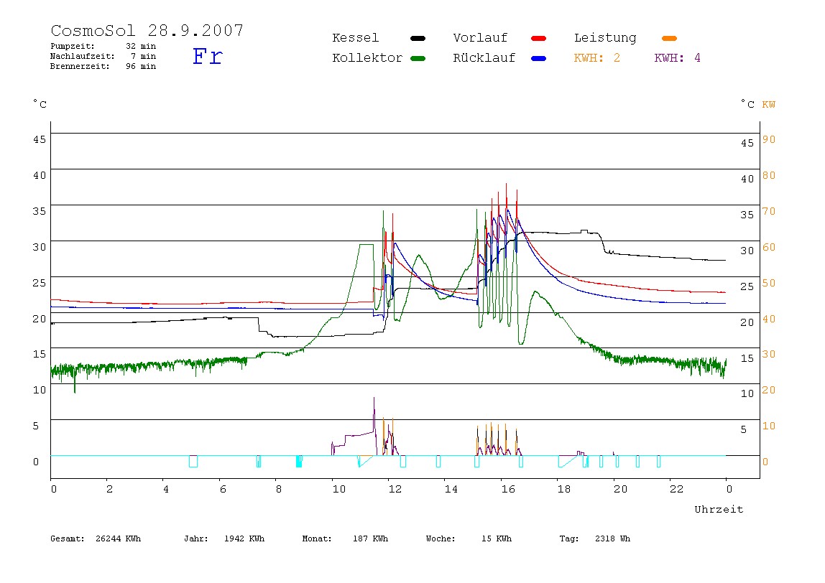Click the Jahr 1942 KWh value
Screen dimensions: 825x583
click(x=244, y=538)
